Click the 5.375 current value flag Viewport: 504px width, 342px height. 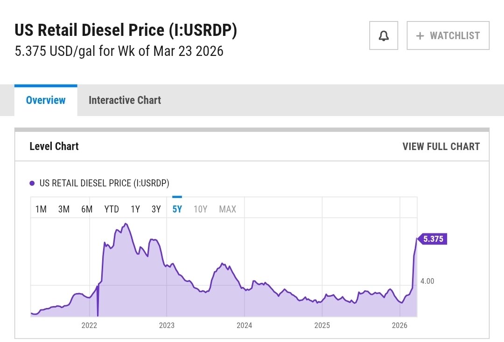[x=432, y=239]
